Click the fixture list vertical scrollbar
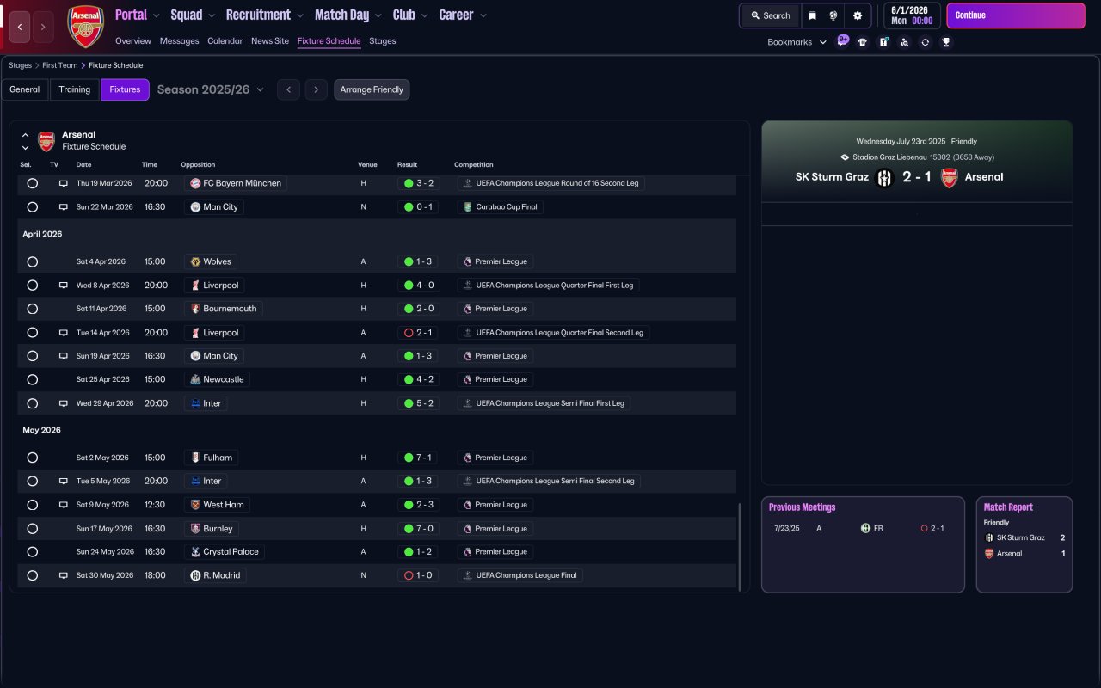 [740, 547]
